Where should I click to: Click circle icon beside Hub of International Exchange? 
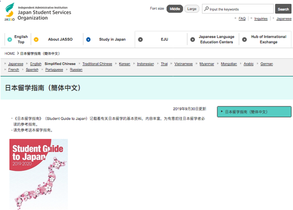tap(244, 39)
